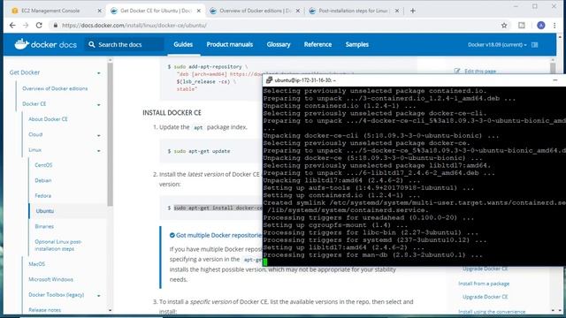Click the checkmark icon beside Got multiple Docker repositories

pyautogui.click(x=172, y=235)
